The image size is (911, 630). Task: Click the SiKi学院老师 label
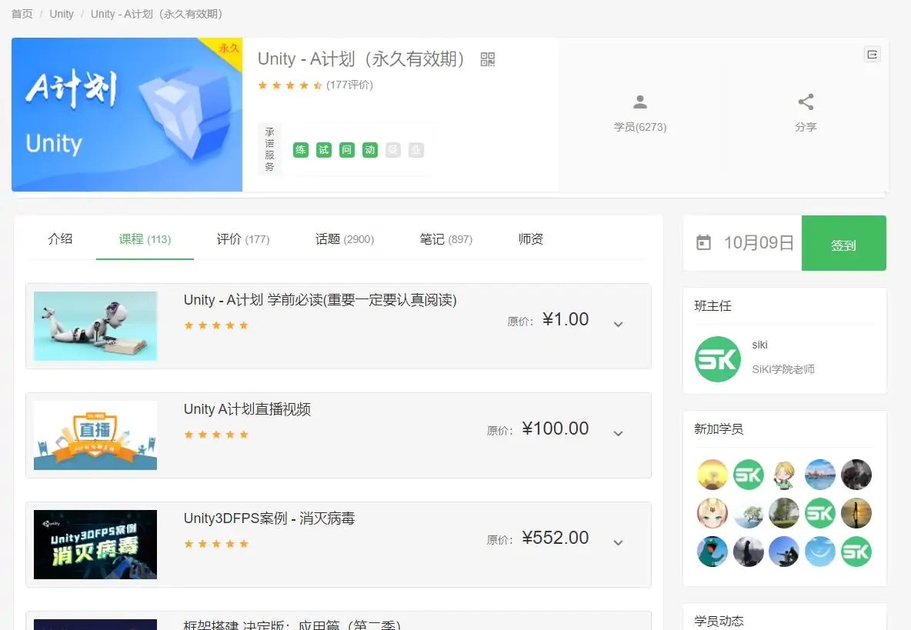pyautogui.click(x=783, y=369)
